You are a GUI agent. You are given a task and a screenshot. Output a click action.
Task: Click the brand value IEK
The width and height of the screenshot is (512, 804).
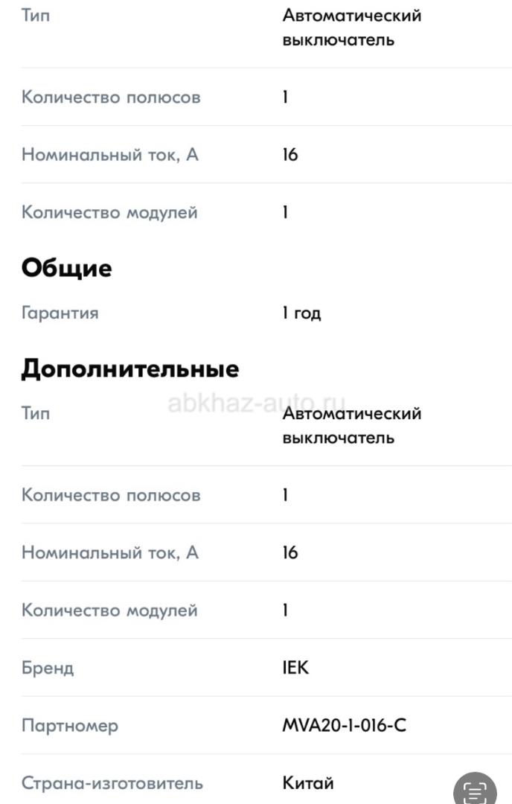pos(295,668)
